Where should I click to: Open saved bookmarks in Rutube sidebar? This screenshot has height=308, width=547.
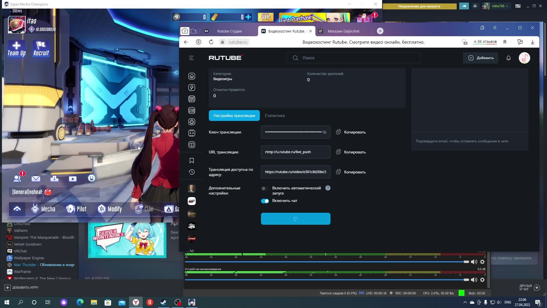[x=192, y=161]
